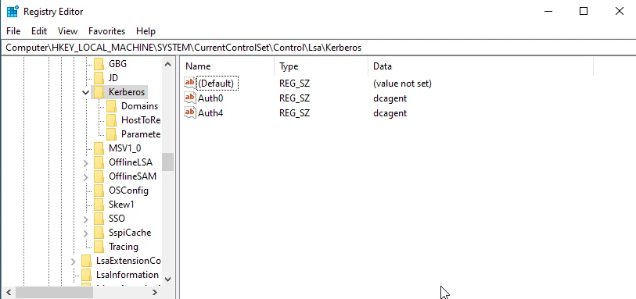Click the dcagent data of Auth0
Image resolution: width=636 pixels, height=299 pixels.
click(390, 98)
